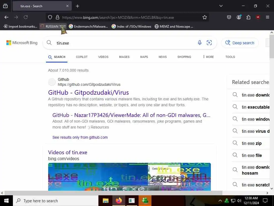Click the github.com/Gitpodzudaki/Virus URL
Viewport: 274px width, 206px height.
click(89, 84)
